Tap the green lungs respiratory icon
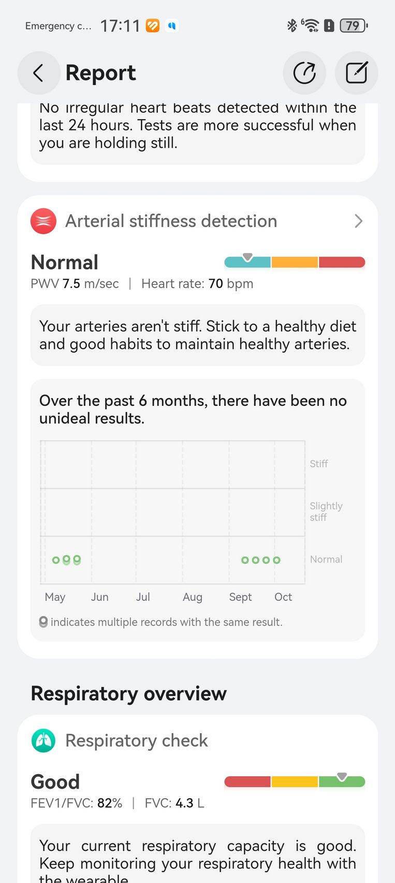Screen dimensions: 395x883 tap(43, 740)
